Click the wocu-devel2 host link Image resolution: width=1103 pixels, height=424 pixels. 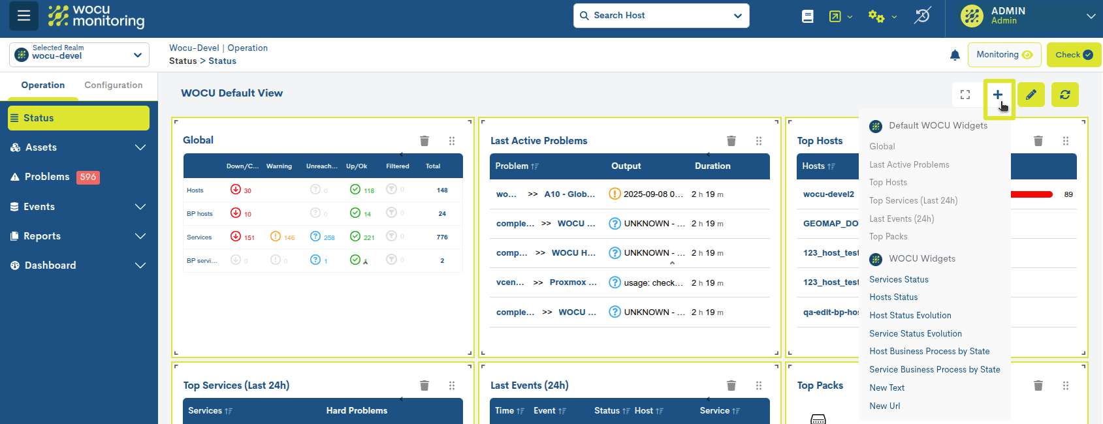[828, 194]
